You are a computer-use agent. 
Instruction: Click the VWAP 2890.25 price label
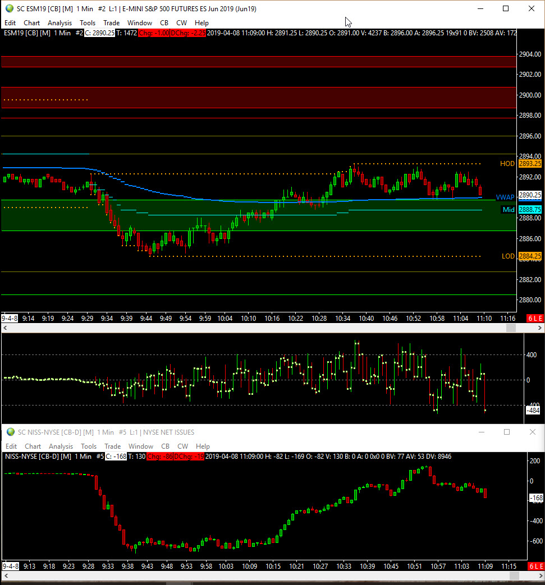530,195
